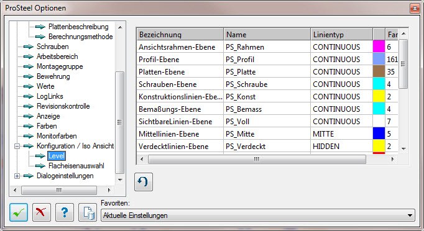
Task: Select the Dialogeinstellungen entry
Action: point(65,176)
